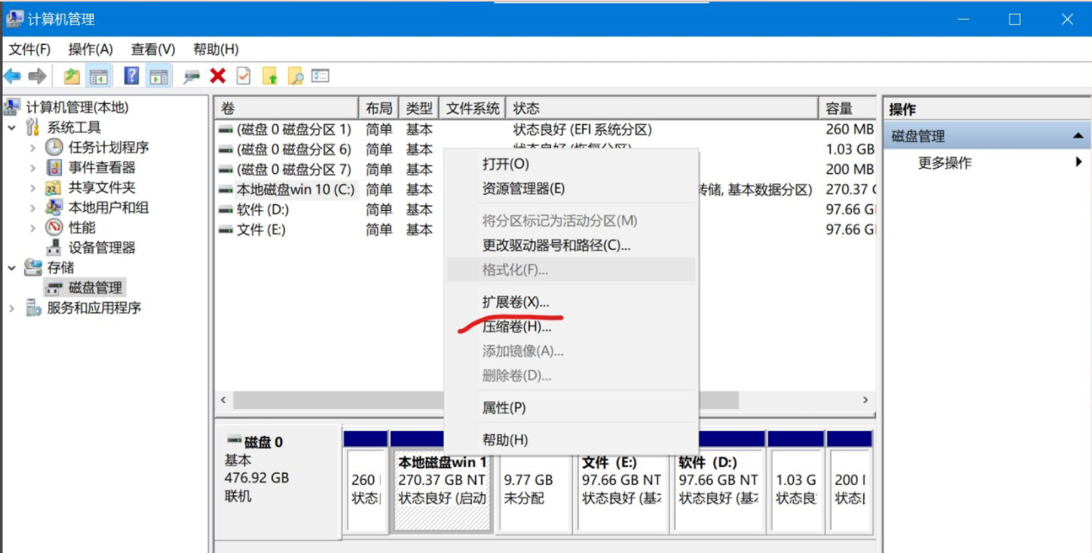The height and width of the screenshot is (553, 1092).
Task: Select the 9.77 GB 未分配 partition block
Action: [x=529, y=488]
